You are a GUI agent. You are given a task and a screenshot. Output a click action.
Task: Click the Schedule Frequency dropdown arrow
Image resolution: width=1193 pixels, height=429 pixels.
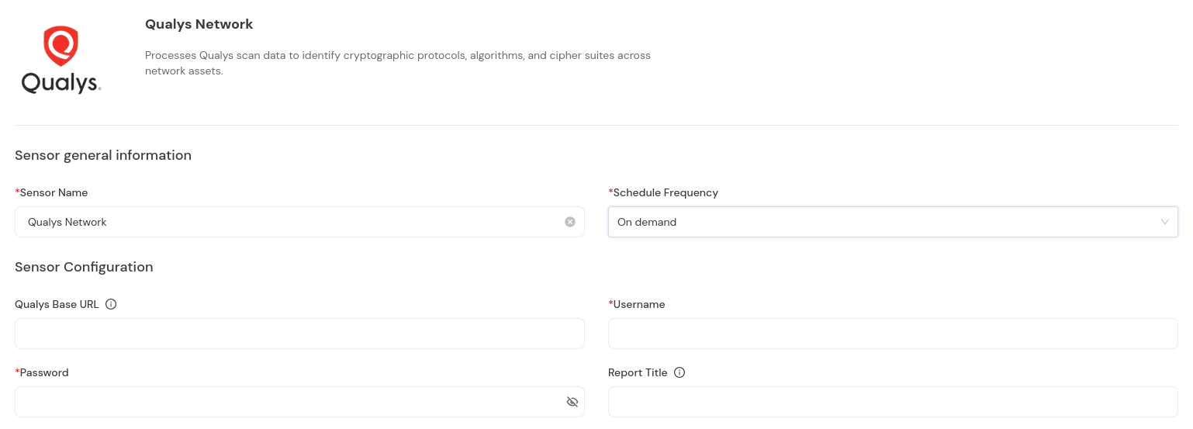pyautogui.click(x=1164, y=222)
